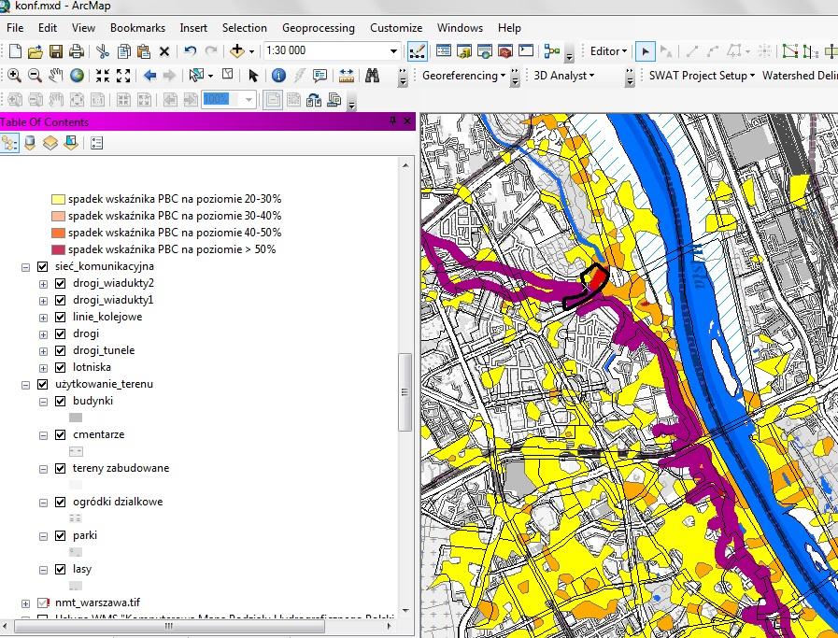
Task: Select the tereny zabudowane layer
Action: tap(121, 468)
